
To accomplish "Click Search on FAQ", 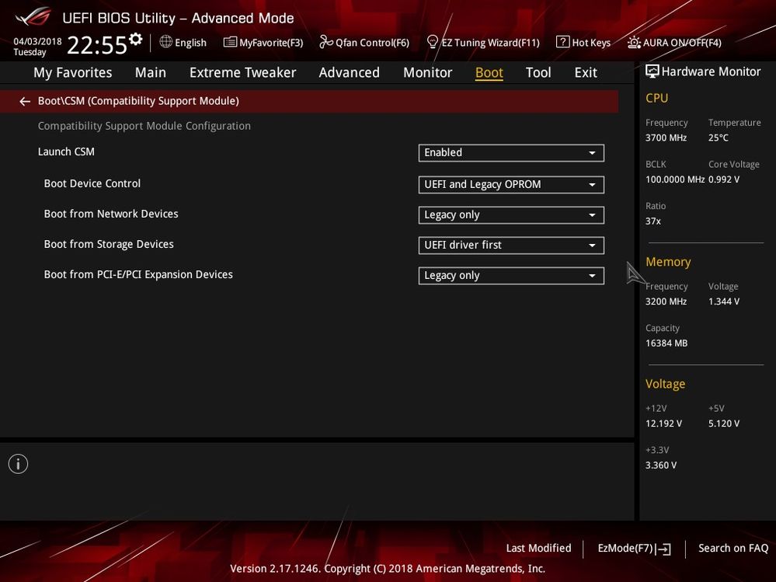I will (733, 549).
